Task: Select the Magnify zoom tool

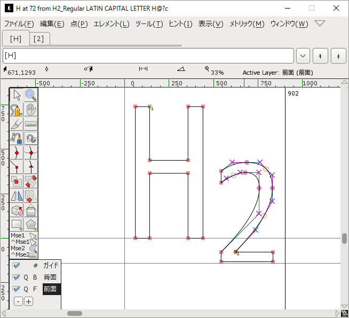Action: click(x=31, y=95)
